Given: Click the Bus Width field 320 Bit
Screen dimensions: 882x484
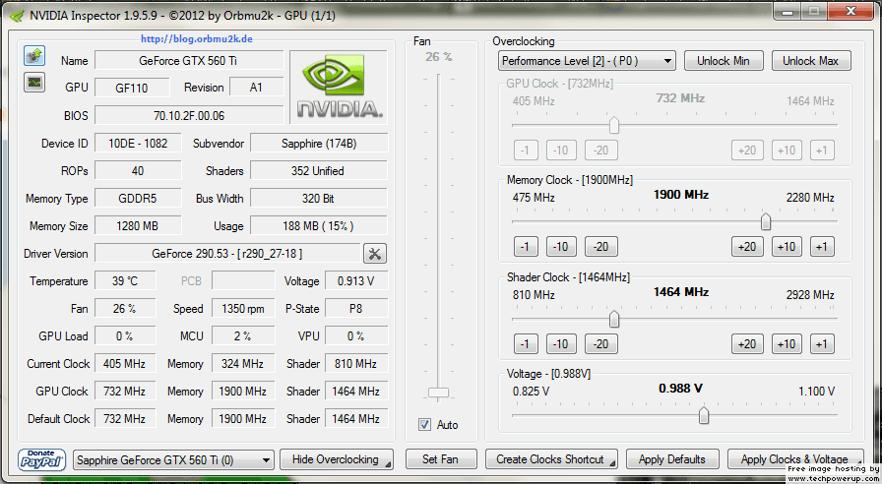Looking at the screenshot, I should coord(319,199).
